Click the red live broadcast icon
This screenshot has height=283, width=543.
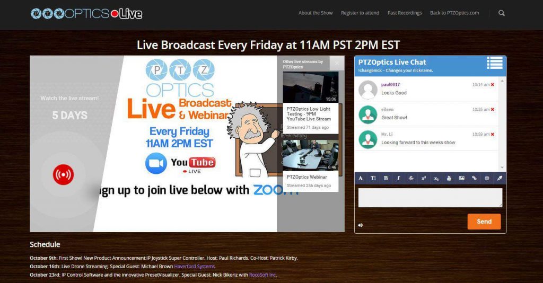coord(63,175)
